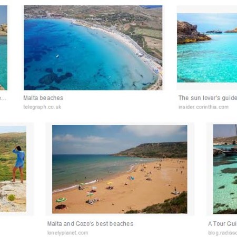Viewport: 237px width, 237px height.
Task: Open the orange sandy beach photo
Action: point(120,169)
